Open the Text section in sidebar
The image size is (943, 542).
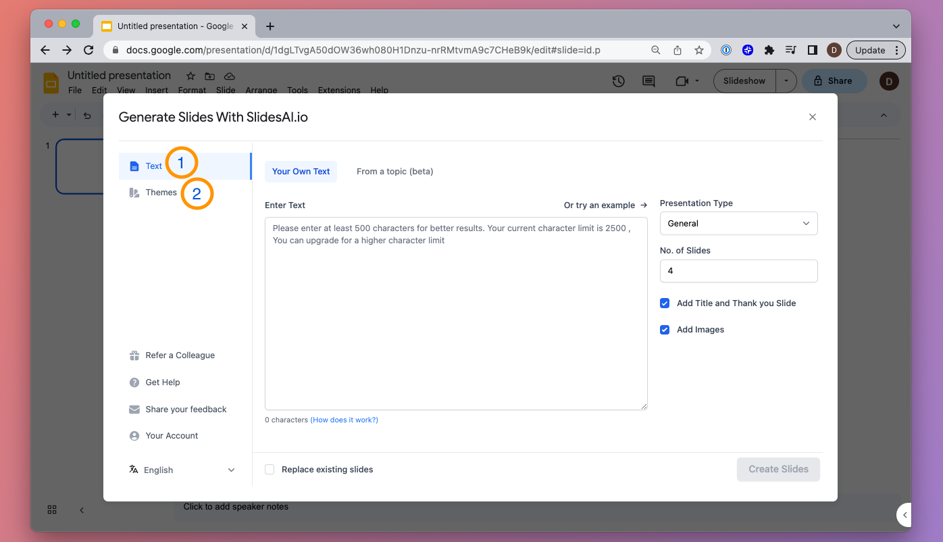(184, 166)
